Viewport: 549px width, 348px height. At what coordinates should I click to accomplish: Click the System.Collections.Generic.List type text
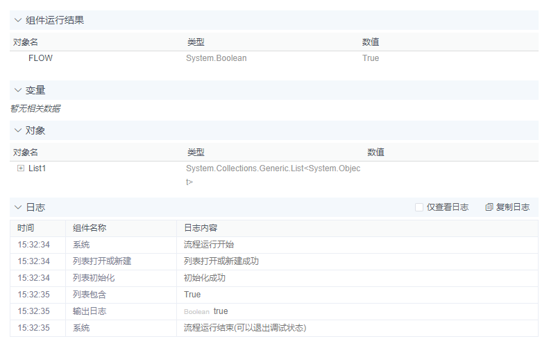coord(273,175)
